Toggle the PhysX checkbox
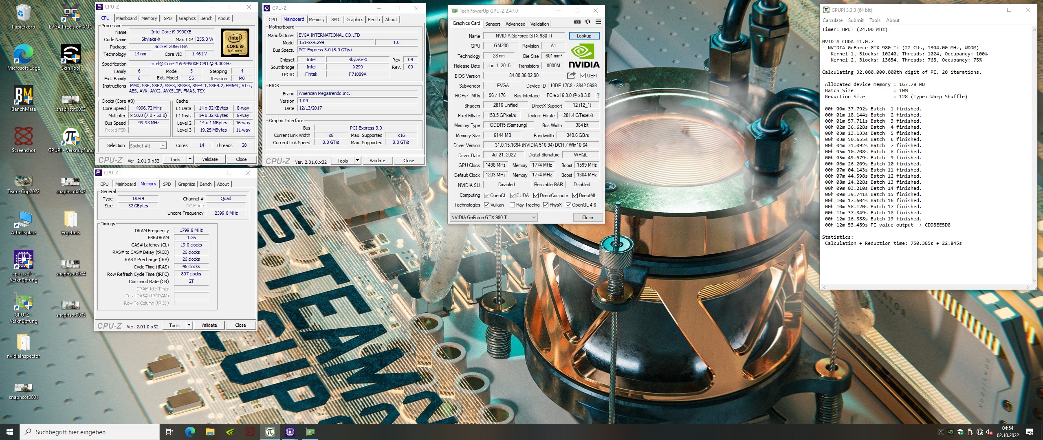The height and width of the screenshot is (440, 1043). [x=546, y=205]
